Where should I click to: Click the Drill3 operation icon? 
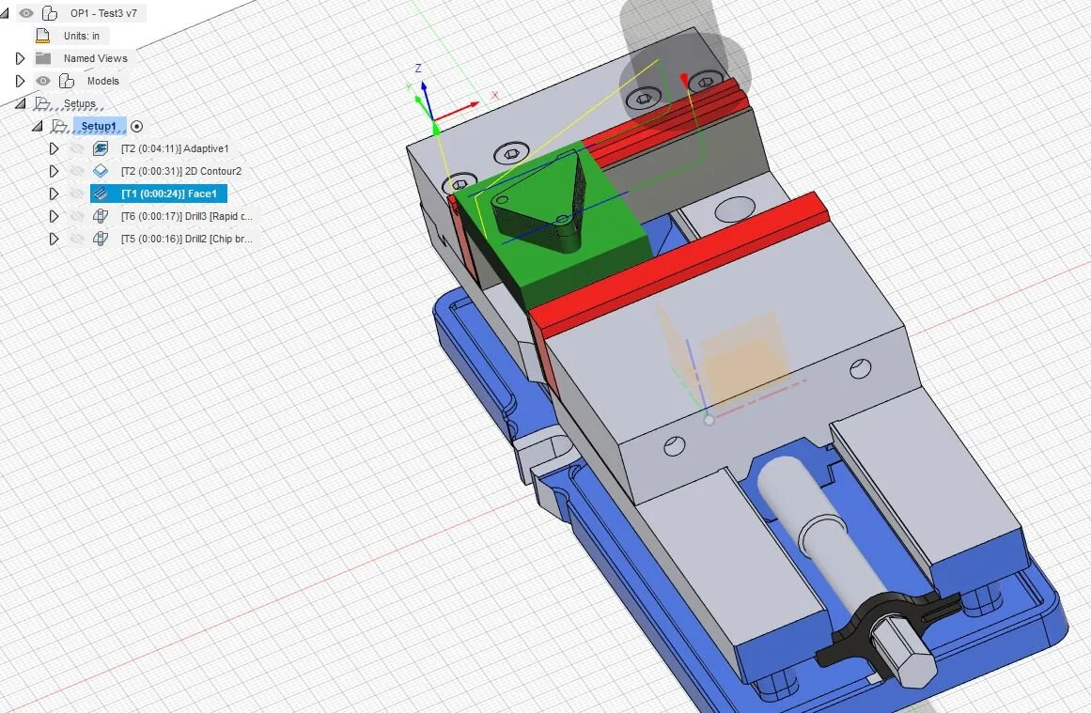101,216
